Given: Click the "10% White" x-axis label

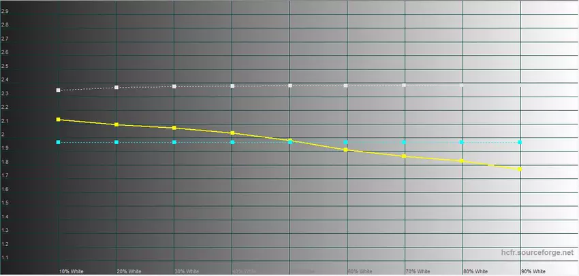Looking at the screenshot, I should [x=72, y=271].
